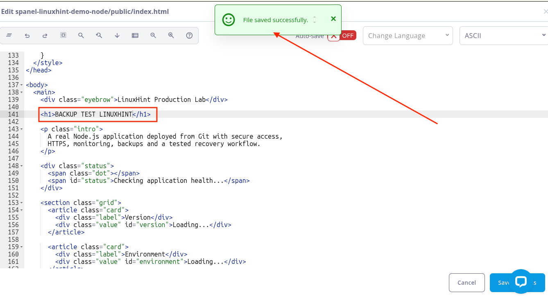Click the blue Save button
The width and height of the screenshot is (548, 306).
(x=517, y=283)
